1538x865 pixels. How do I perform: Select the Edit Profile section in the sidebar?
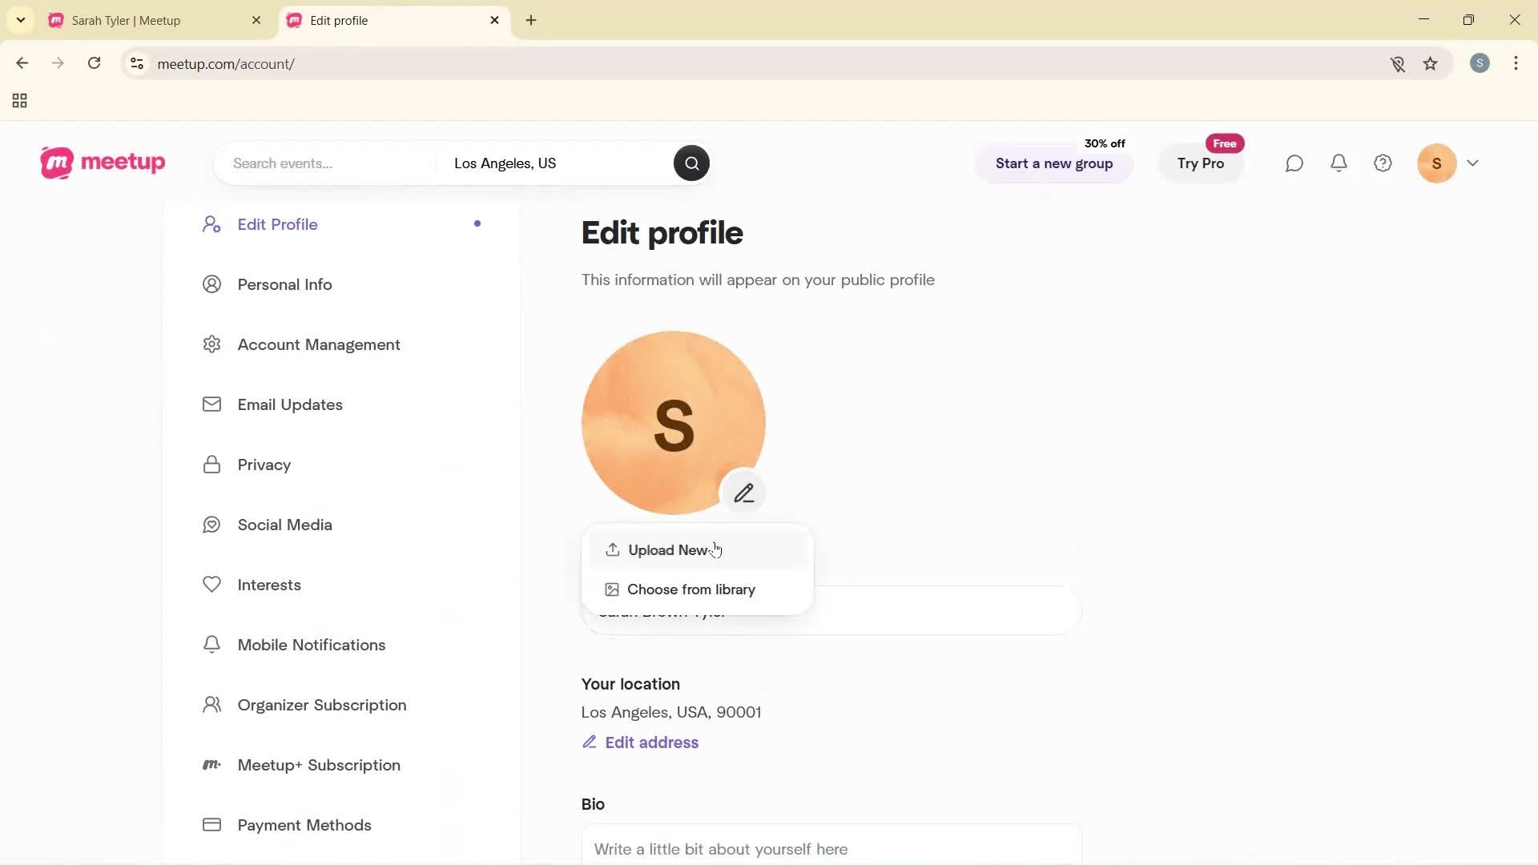click(276, 224)
